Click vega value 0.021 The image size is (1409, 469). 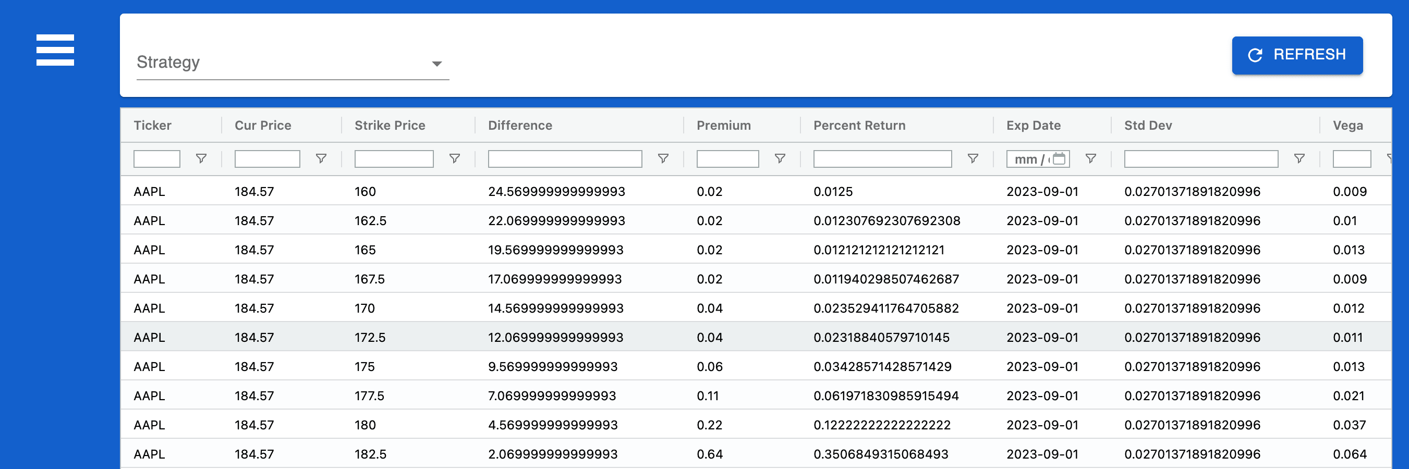click(1349, 396)
